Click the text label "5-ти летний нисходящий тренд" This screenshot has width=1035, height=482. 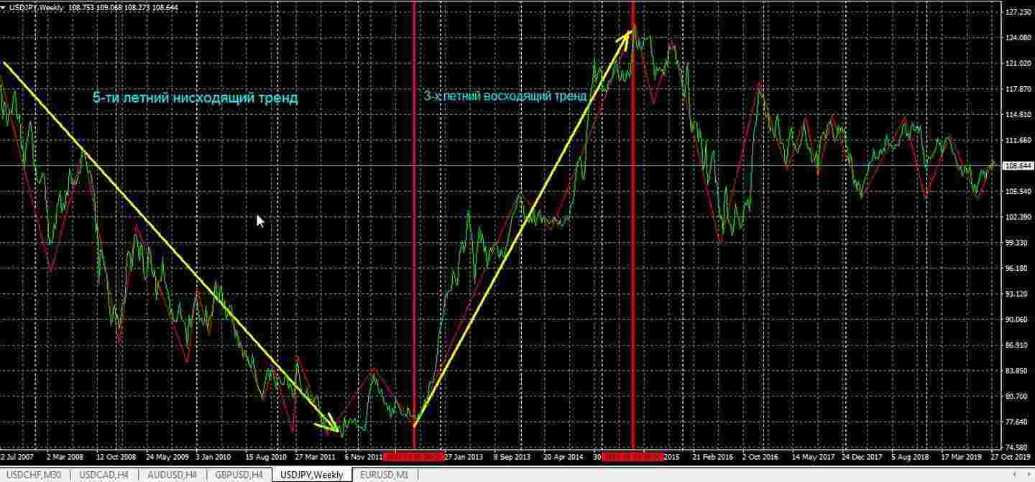(195, 98)
